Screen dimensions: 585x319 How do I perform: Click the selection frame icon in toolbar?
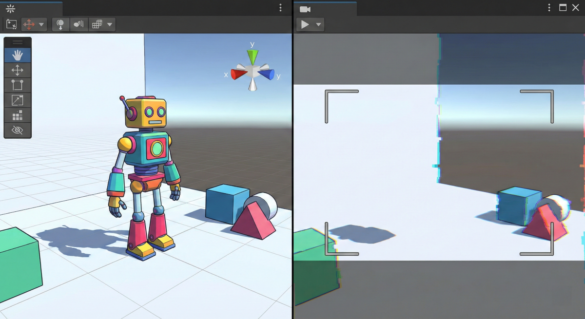tap(11, 24)
